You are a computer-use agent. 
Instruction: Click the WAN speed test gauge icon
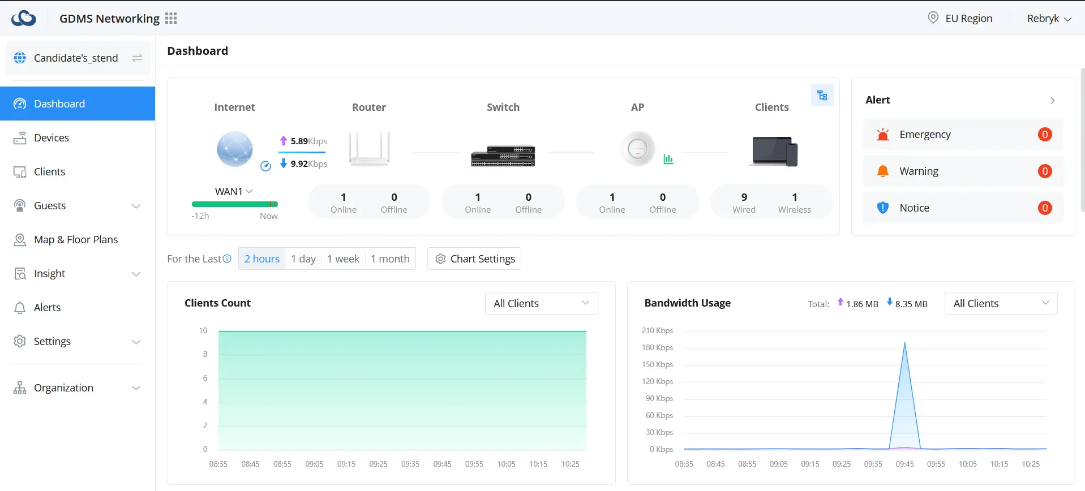265,166
